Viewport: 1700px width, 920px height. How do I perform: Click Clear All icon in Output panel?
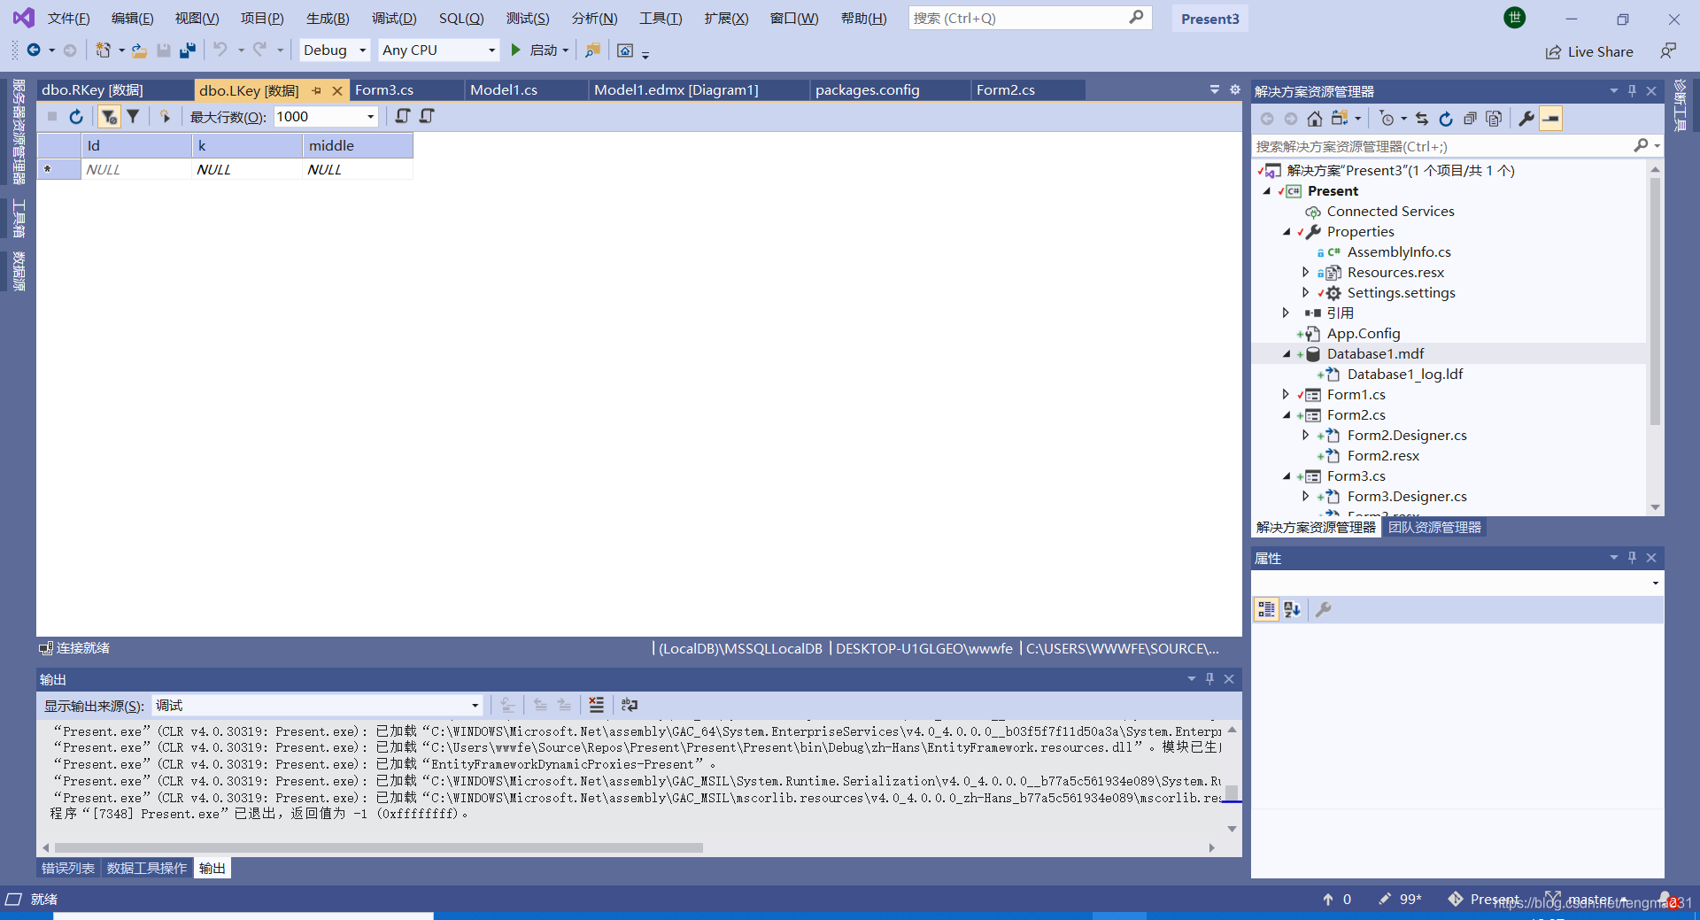point(597,705)
